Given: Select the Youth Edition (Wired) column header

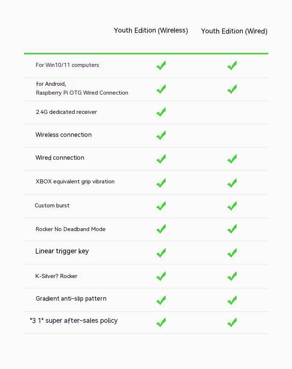Looking at the screenshot, I should click(234, 31).
